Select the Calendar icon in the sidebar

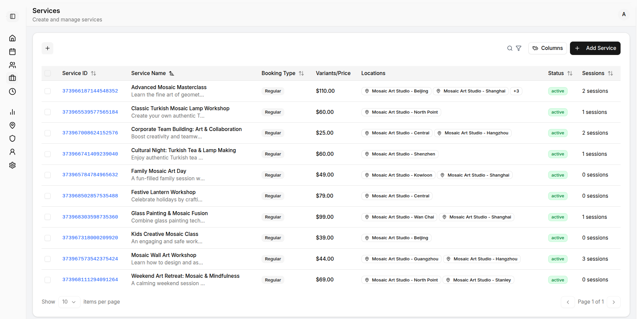click(12, 51)
